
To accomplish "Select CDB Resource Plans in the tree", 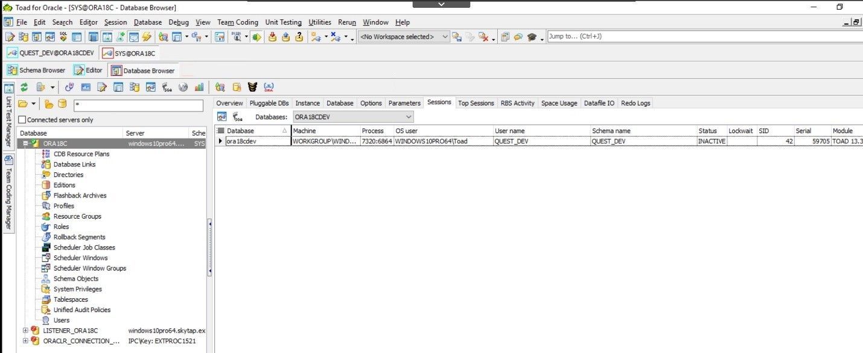I will [x=81, y=154].
